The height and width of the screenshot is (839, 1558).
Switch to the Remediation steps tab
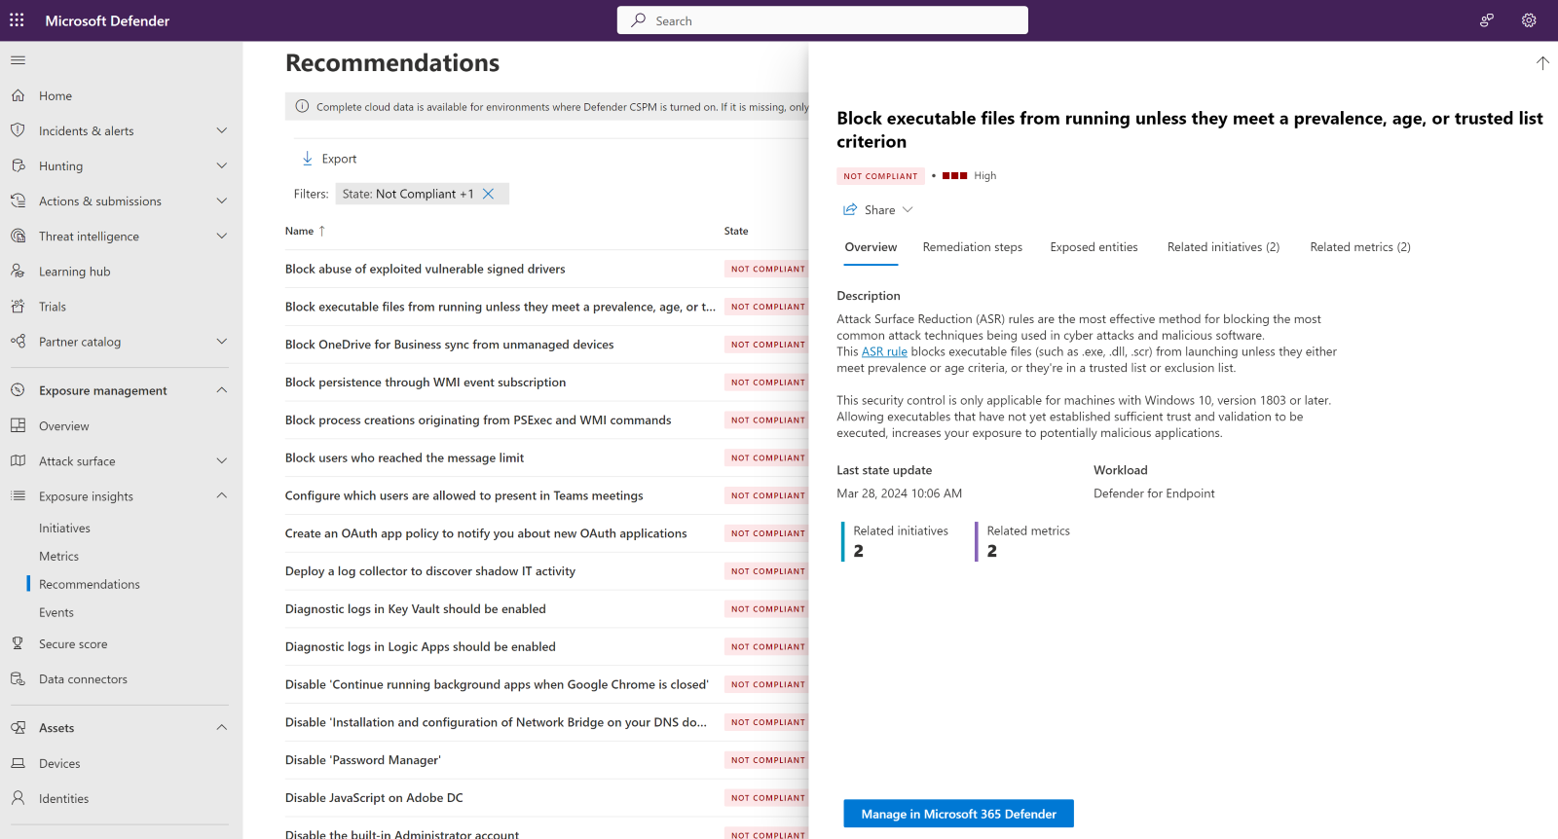point(972,247)
